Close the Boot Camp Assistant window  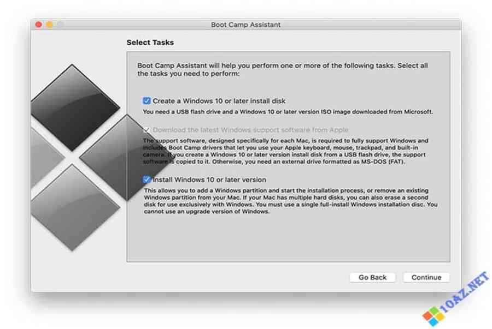[x=39, y=25]
